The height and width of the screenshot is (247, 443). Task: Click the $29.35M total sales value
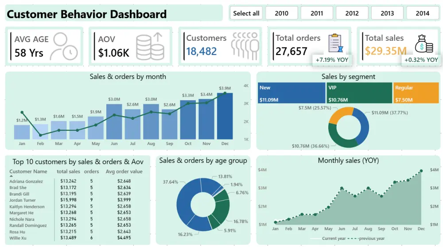(386, 51)
